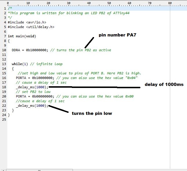Click comment '// set PB2 to low'
The width and height of the screenshot is (187, 171).
[33, 92]
